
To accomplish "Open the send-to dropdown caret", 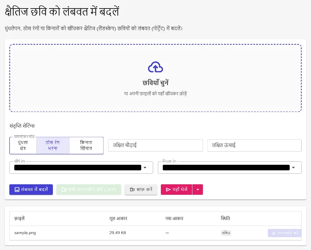I will point(197,189).
